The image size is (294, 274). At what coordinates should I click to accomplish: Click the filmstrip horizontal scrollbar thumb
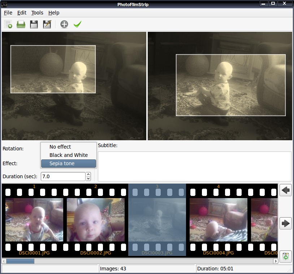(20, 261)
